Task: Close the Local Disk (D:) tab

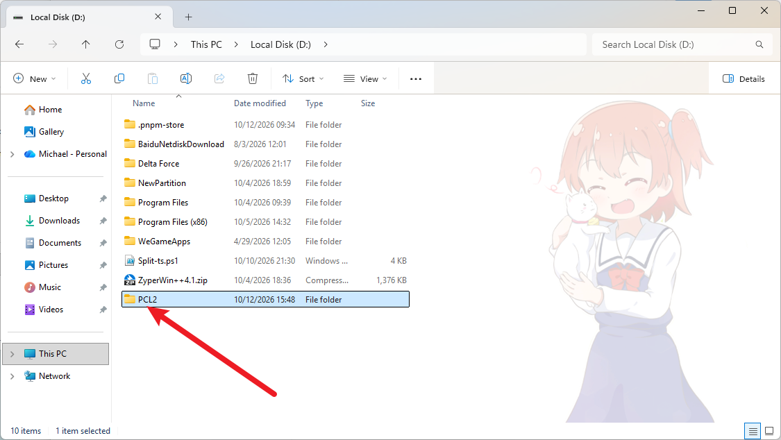Action: (x=158, y=17)
